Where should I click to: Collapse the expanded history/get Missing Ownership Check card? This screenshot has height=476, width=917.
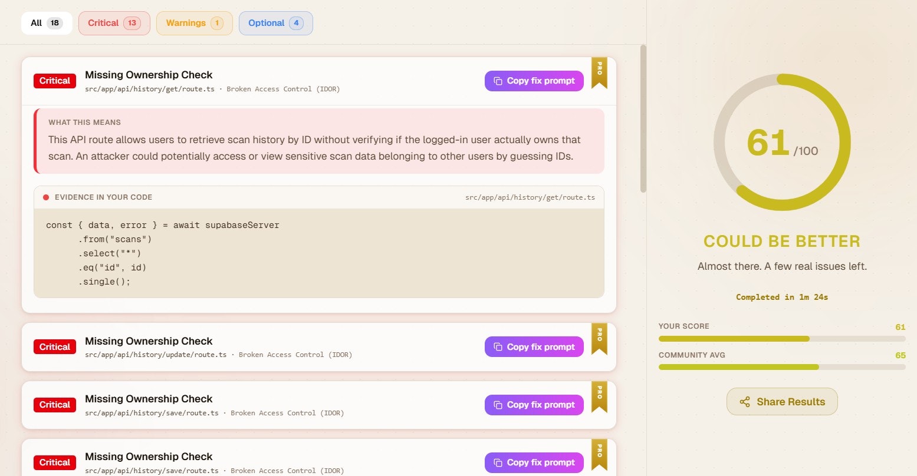point(319,81)
